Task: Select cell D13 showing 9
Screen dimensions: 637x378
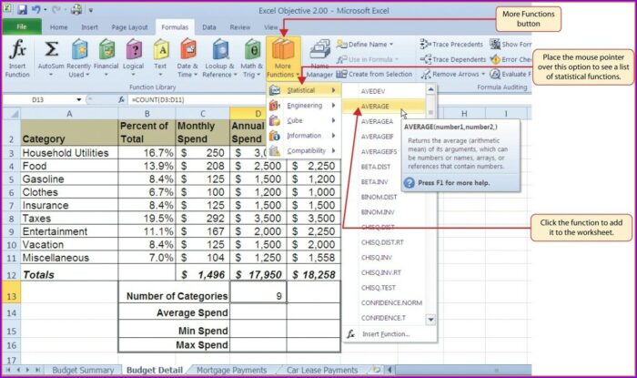Action: click(258, 292)
